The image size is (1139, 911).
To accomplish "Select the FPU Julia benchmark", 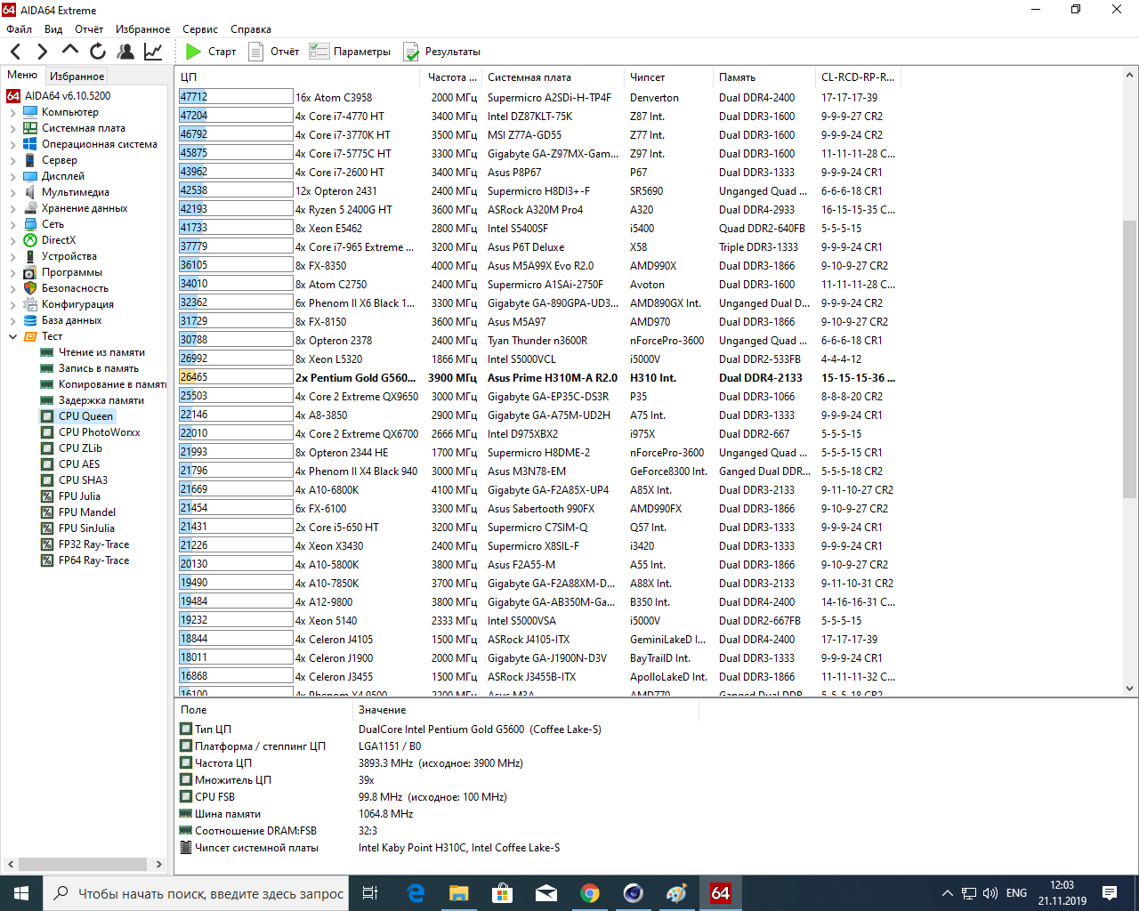I will pyautogui.click(x=79, y=496).
